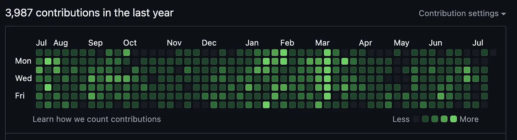Click the Dec month label
Viewport: 517px width, 140px height.
[209, 43]
